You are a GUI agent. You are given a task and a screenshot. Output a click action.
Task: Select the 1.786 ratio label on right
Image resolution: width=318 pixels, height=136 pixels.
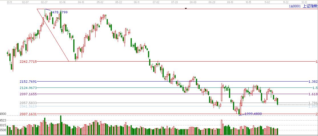click(313, 103)
